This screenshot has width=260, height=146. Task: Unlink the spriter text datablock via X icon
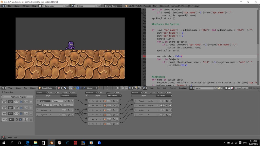[x=221, y=88]
